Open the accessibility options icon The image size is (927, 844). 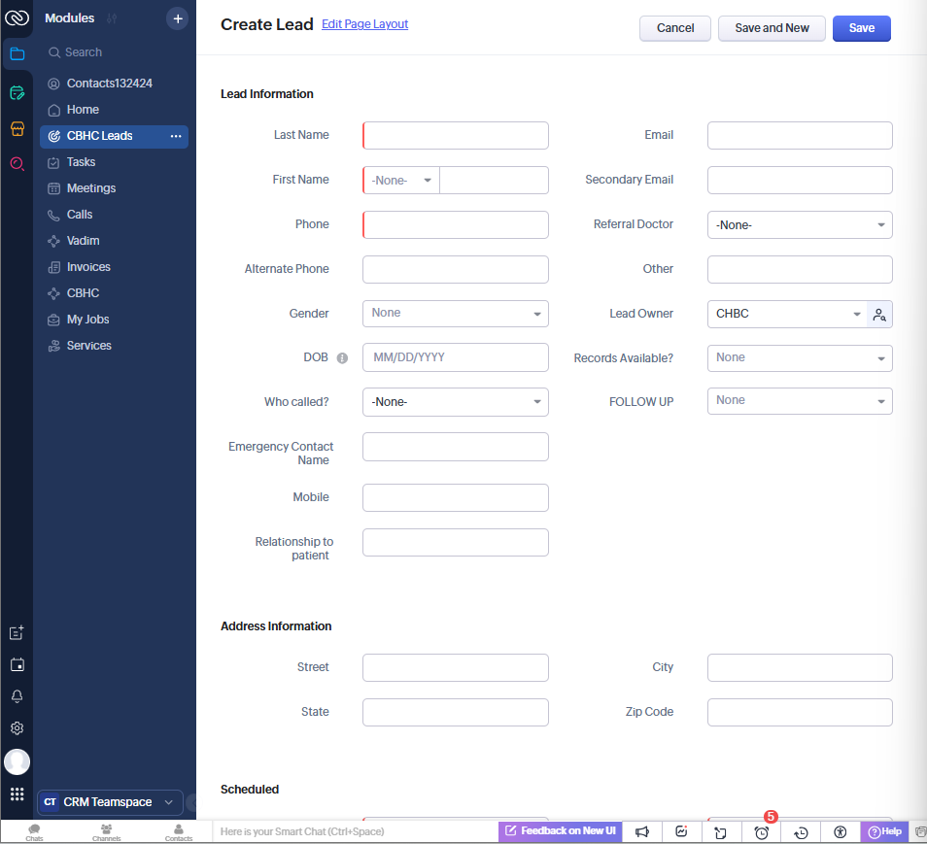[841, 832]
